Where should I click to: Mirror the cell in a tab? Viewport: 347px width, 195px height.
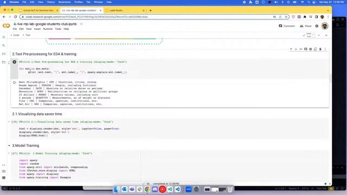tap(316, 49)
